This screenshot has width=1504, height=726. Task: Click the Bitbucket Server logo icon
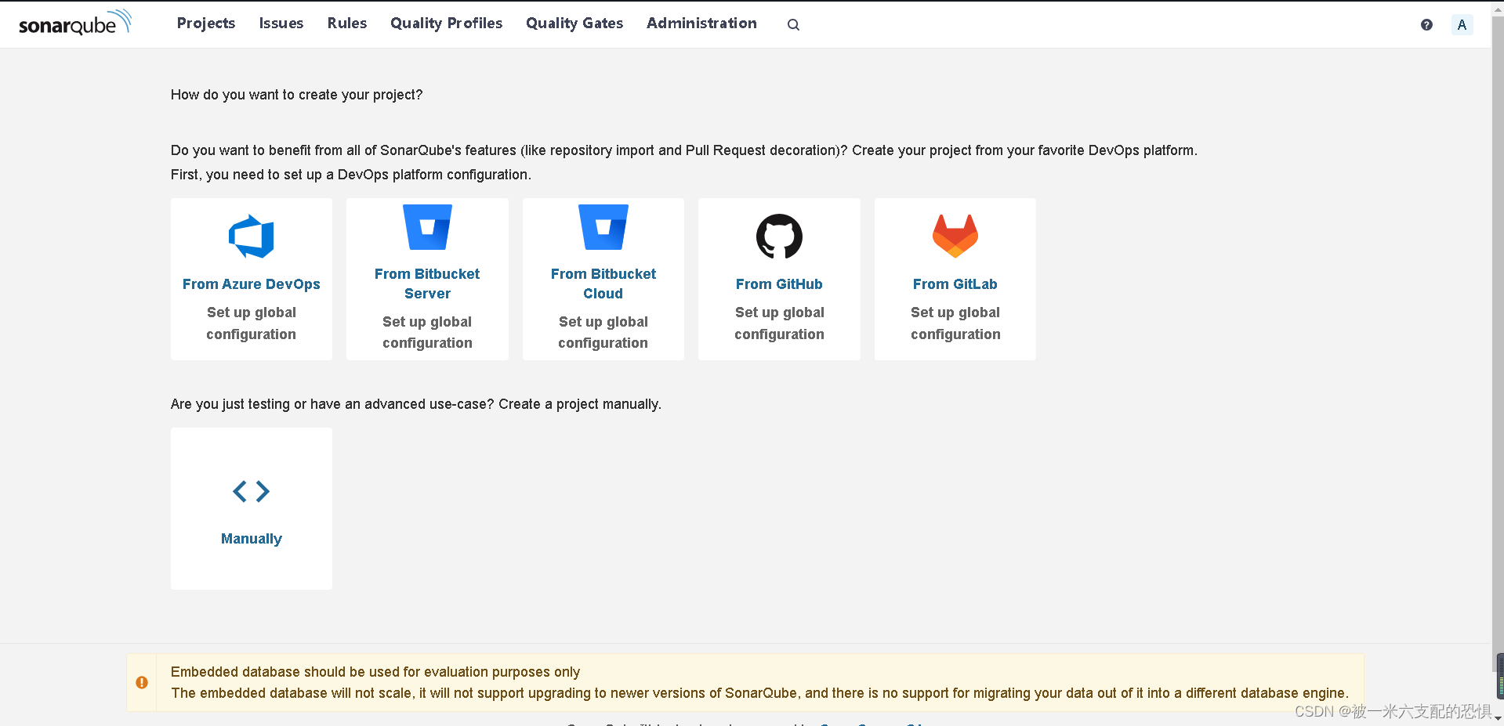pyautogui.click(x=427, y=227)
